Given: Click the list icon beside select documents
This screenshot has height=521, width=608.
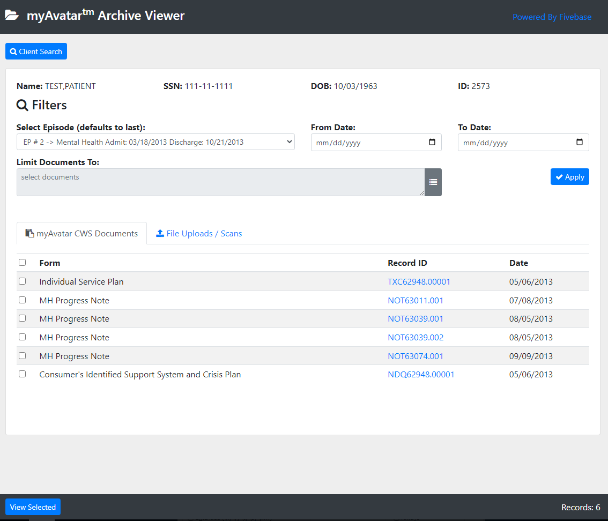Looking at the screenshot, I should coord(433,182).
